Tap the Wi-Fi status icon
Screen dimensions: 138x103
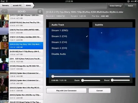pyautogui.click(x=7, y=1)
